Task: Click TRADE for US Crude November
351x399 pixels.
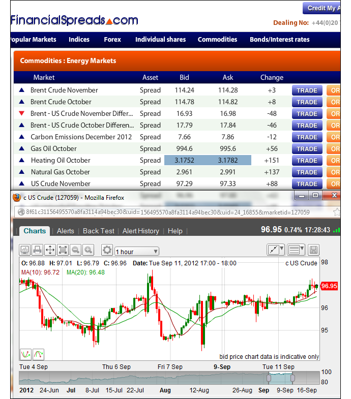Action: click(x=307, y=184)
